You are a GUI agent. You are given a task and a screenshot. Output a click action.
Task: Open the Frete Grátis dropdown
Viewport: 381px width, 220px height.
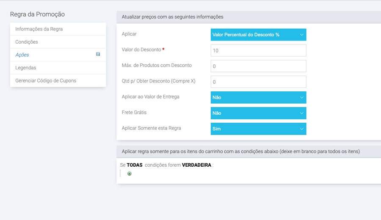pyautogui.click(x=258, y=113)
